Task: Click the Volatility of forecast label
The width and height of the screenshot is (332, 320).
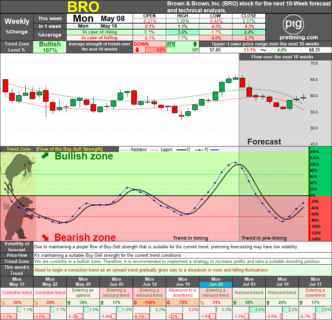Action: (17, 247)
